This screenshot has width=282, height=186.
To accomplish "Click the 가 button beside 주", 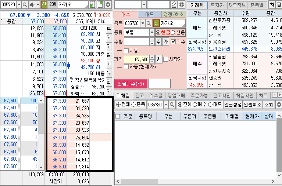I will coord(165,42).
